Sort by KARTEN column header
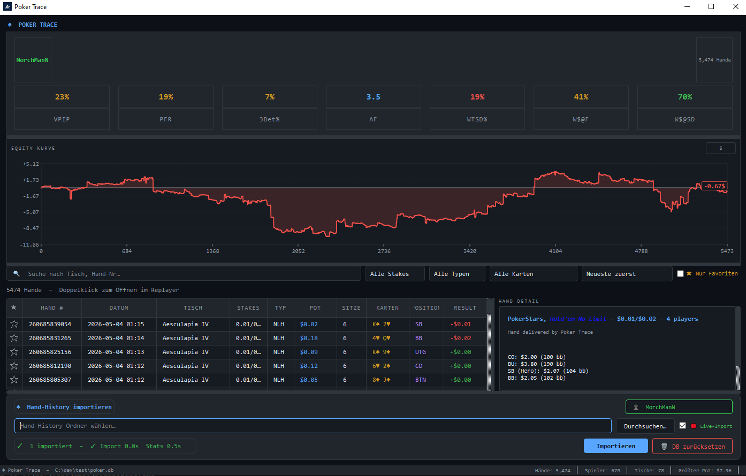 click(387, 308)
